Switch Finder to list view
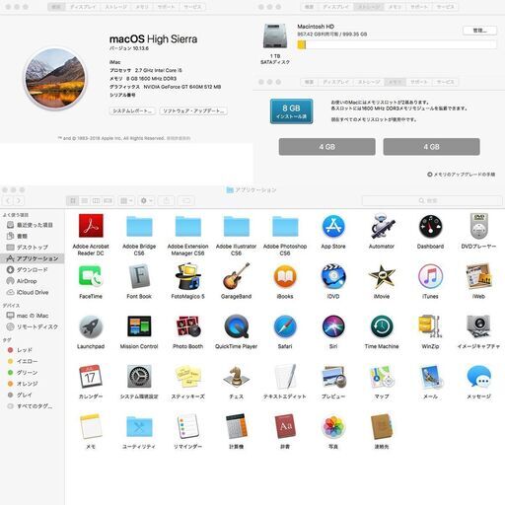505x505 pixels. click(x=85, y=200)
